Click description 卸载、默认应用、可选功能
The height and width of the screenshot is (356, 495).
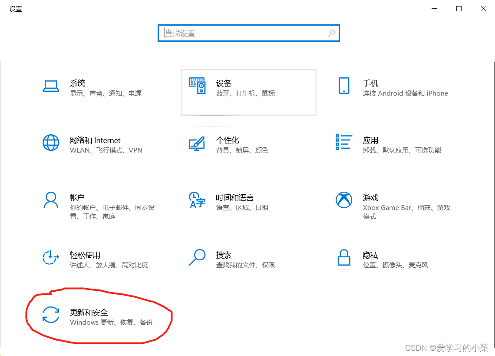(402, 150)
